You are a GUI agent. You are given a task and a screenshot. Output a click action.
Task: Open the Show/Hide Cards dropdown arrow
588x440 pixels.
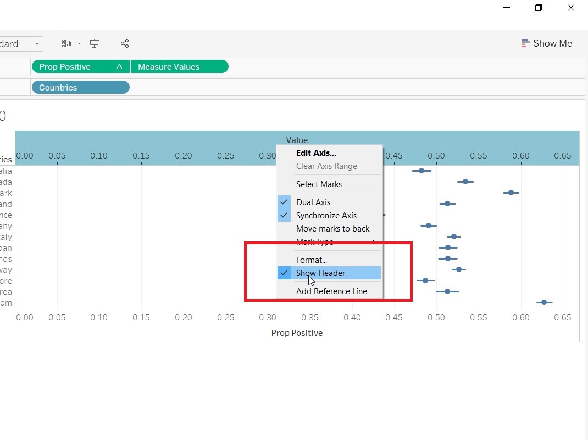coord(79,44)
